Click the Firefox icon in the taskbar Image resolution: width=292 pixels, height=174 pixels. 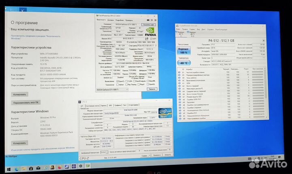(x=60, y=167)
